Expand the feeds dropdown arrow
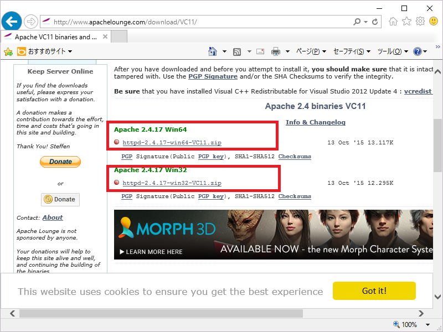 click(x=249, y=51)
